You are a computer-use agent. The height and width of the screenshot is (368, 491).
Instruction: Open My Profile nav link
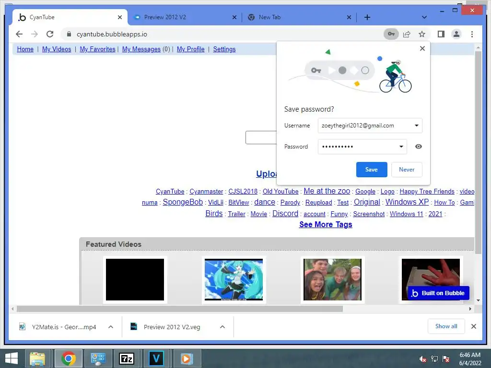tap(191, 49)
